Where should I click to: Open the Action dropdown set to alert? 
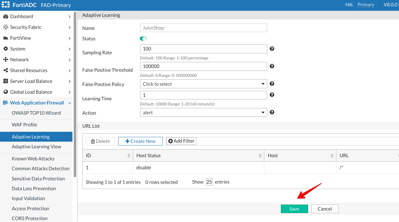(x=203, y=113)
